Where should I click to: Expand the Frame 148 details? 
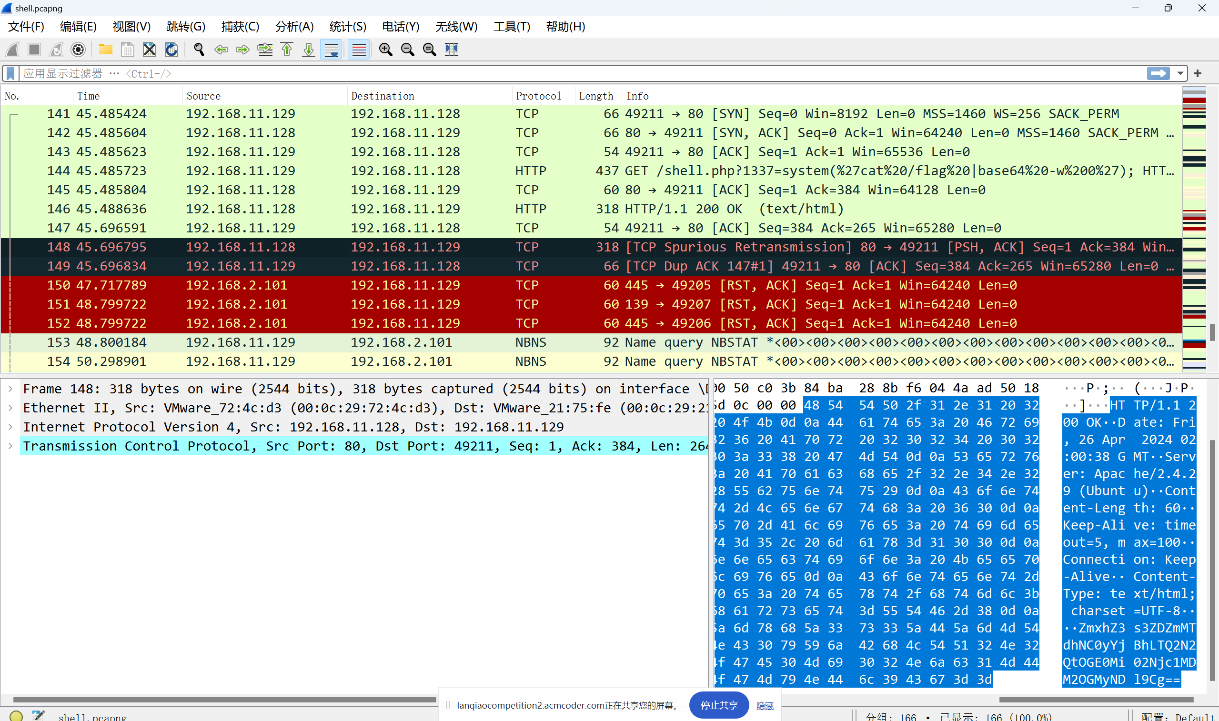pyautogui.click(x=10, y=389)
